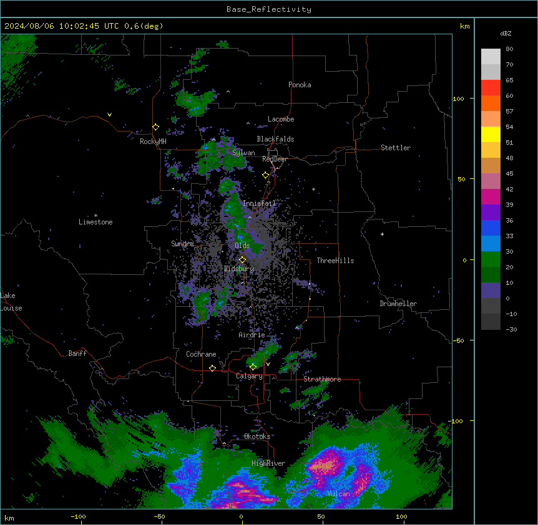Image resolution: width=538 pixels, height=525 pixels.
Task: Click the yellow 54-51 dBZ legend swatch
Action: [x=491, y=134]
